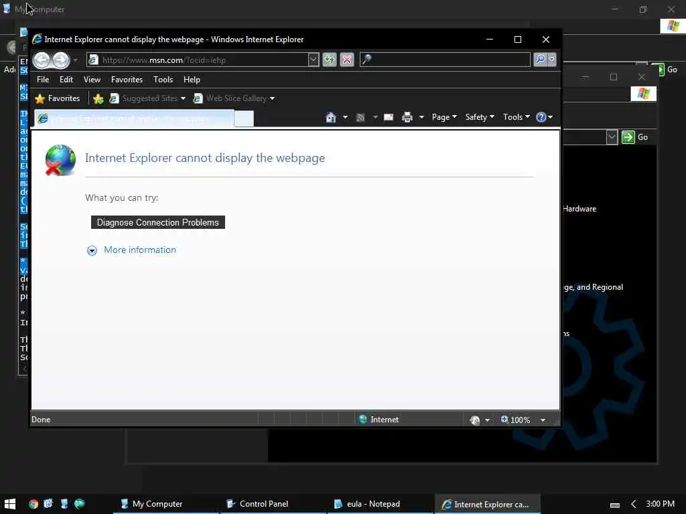Open the Tools command bar dropdown
Image resolution: width=686 pixels, height=514 pixels.
coord(517,117)
